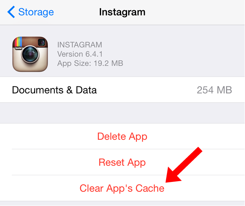The image size is (245, 206).
Task: Tap the Clear App's Cache button
Action: (122, 188)
